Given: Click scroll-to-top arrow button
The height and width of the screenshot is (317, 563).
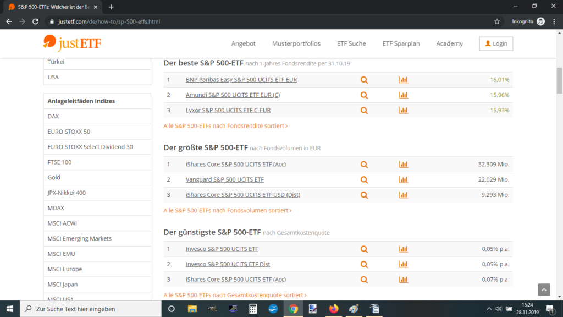Looking at the screenshot, I should click(x=544, y=289).
